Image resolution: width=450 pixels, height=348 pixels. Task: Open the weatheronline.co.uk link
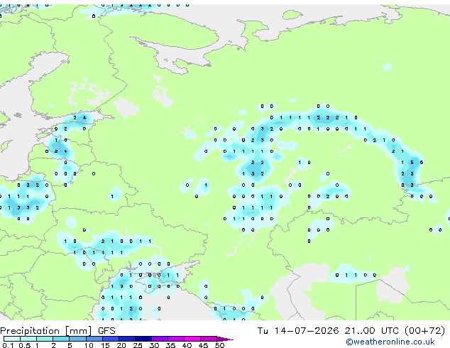[x=390, y=342]
